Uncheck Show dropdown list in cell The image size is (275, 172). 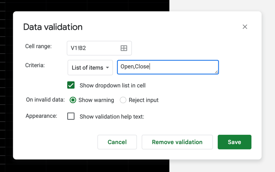coord(71,85)
